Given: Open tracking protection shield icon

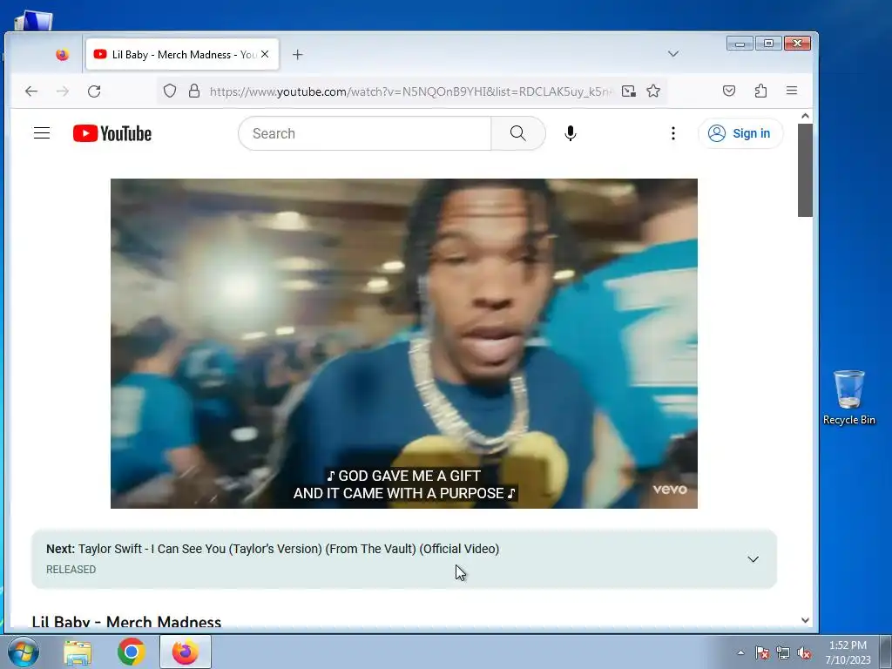Looking at the screenshot, I should coord(170,91).
